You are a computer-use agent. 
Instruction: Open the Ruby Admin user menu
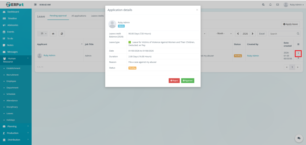click(293, 5)
